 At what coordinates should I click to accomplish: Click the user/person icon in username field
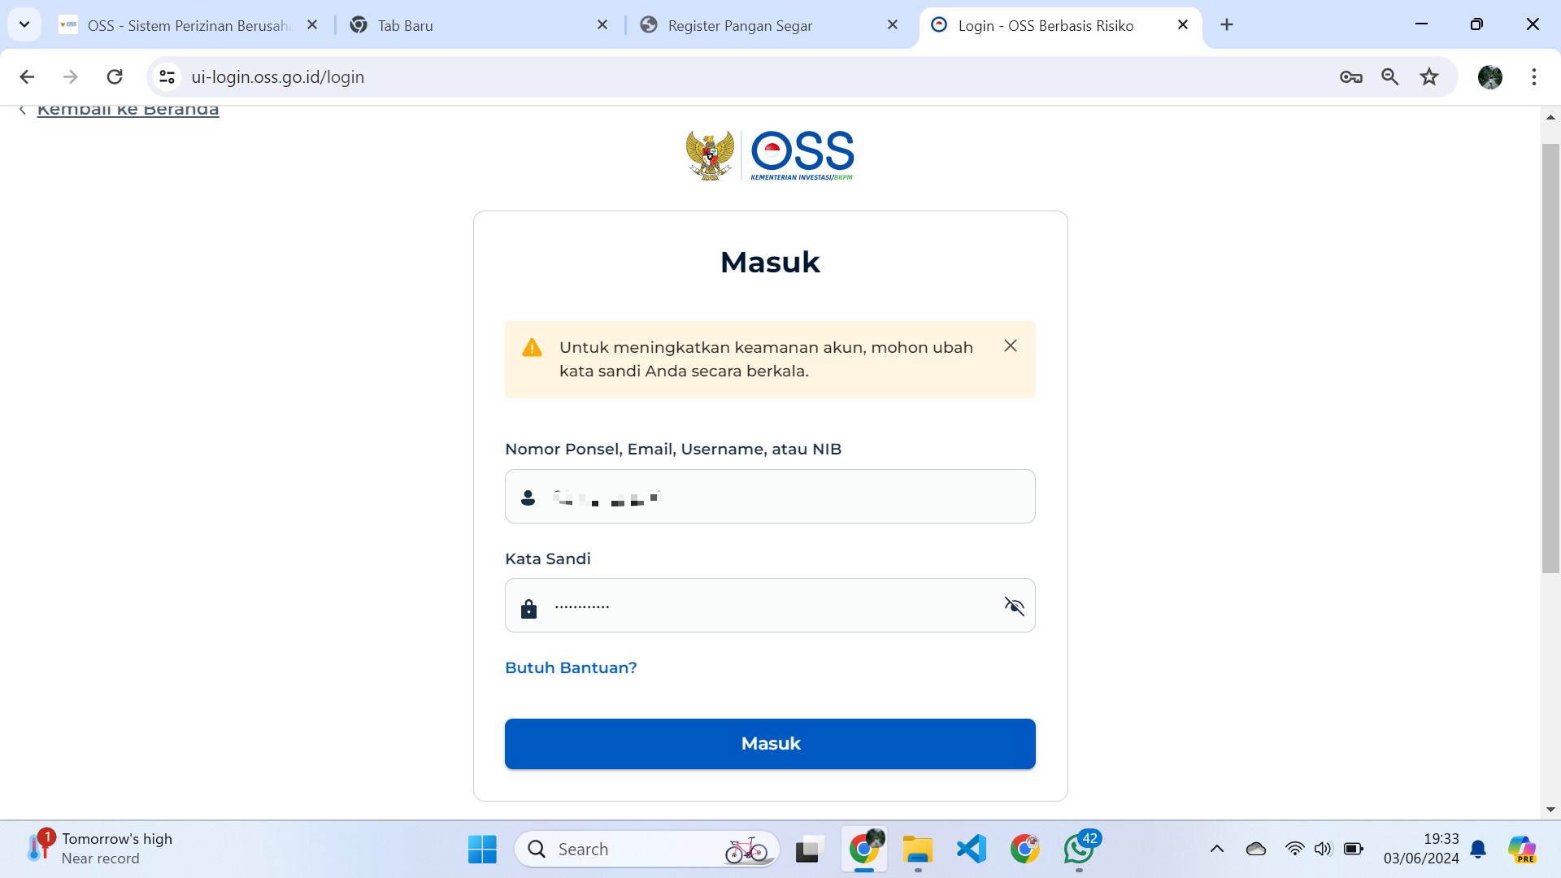click(528, 495)
